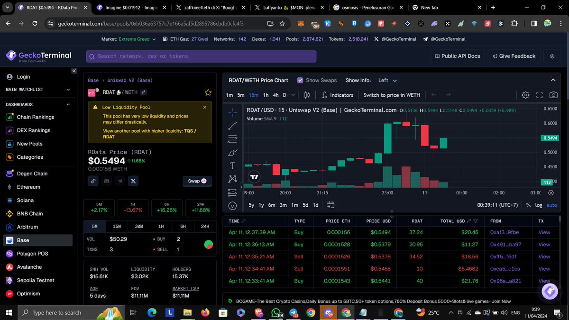The width and height of the screenshot is (569, 320).
Task: Select the 24H stats tab
Action: point(205,226)
